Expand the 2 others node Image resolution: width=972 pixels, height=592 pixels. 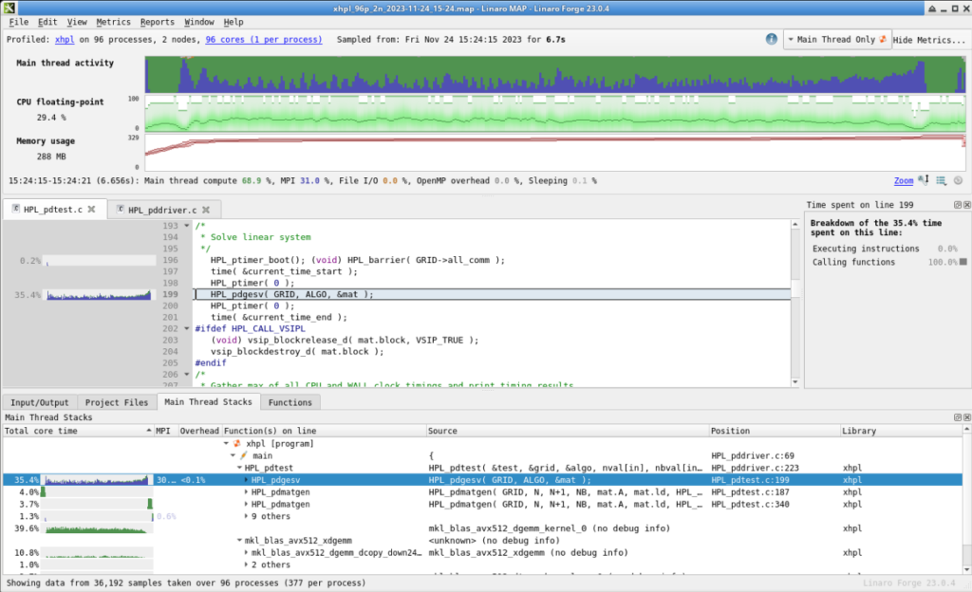point(246,564)
